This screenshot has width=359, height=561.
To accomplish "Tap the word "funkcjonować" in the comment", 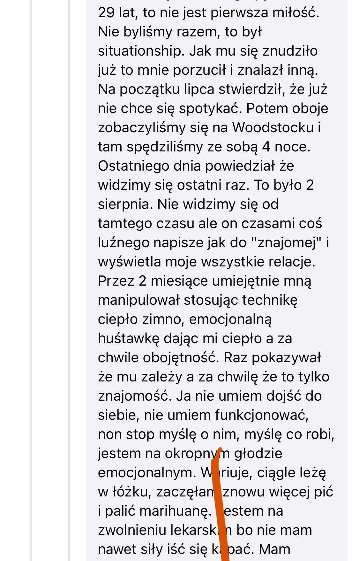I will (261, 415).
